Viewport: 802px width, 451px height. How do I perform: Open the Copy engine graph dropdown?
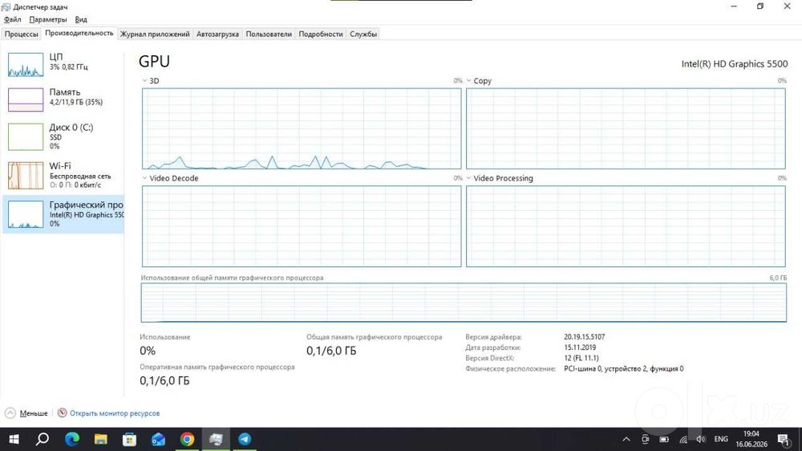click(x=468, y=81)
